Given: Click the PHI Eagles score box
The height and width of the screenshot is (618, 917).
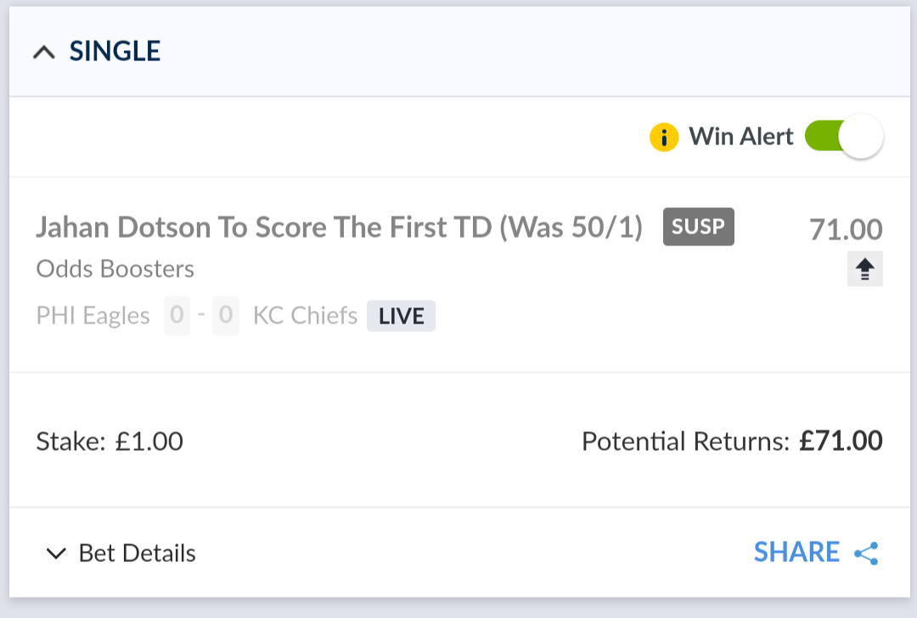Looking at the screenshot, I should pos(177,316).
